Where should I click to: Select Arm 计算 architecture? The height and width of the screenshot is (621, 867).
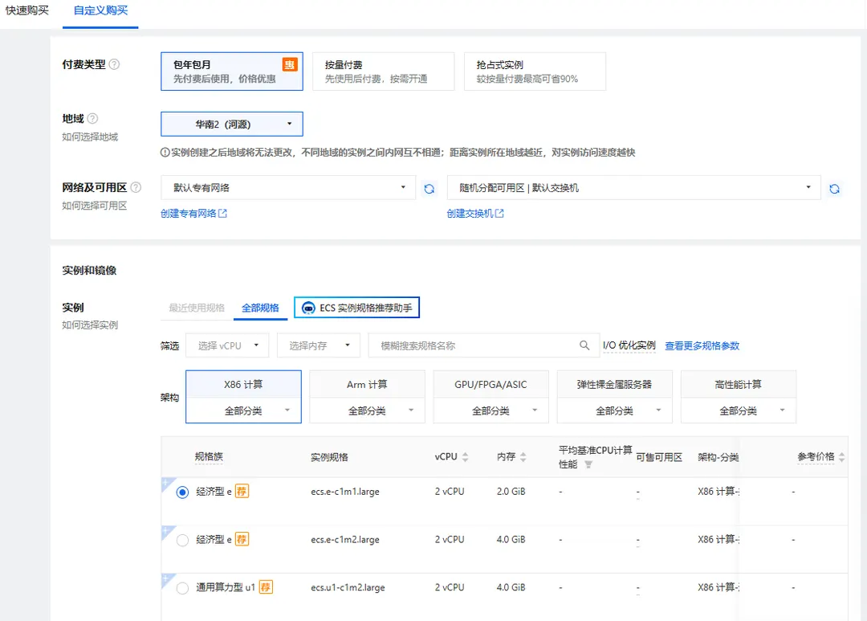tap(367, 385)
